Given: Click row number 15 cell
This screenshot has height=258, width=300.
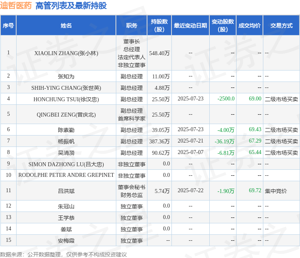Looking at the screenshot, I should pos(8,240).
